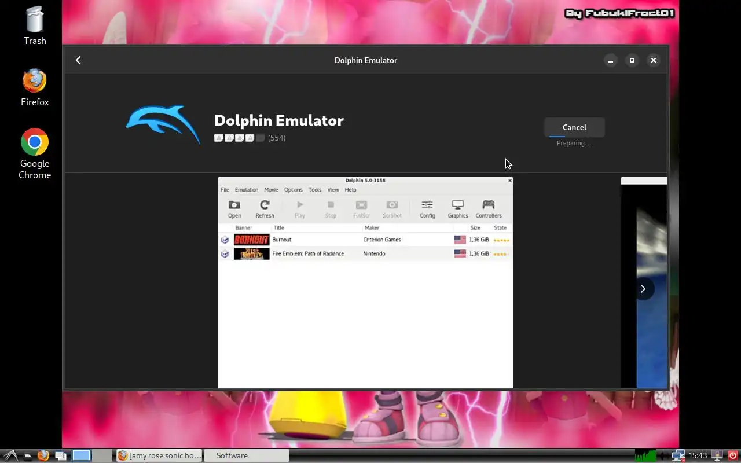Switch to the first workspace in pager

coord(82,455)
